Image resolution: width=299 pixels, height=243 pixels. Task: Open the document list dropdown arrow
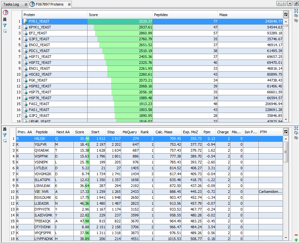tap(289, 4)
